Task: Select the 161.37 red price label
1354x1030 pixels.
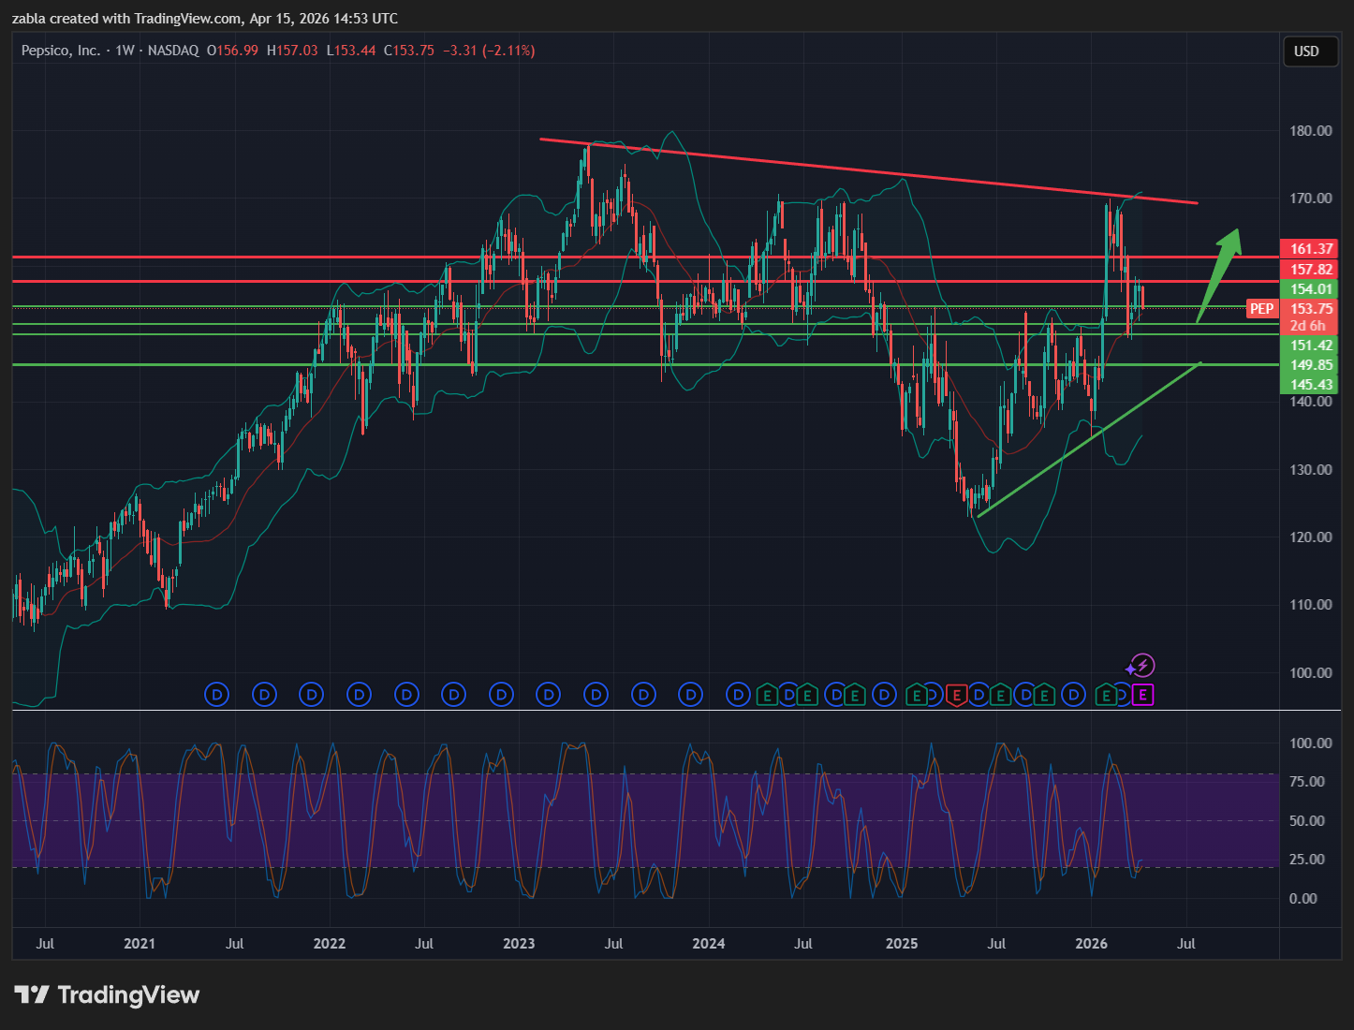Action: click(1310, 249)
